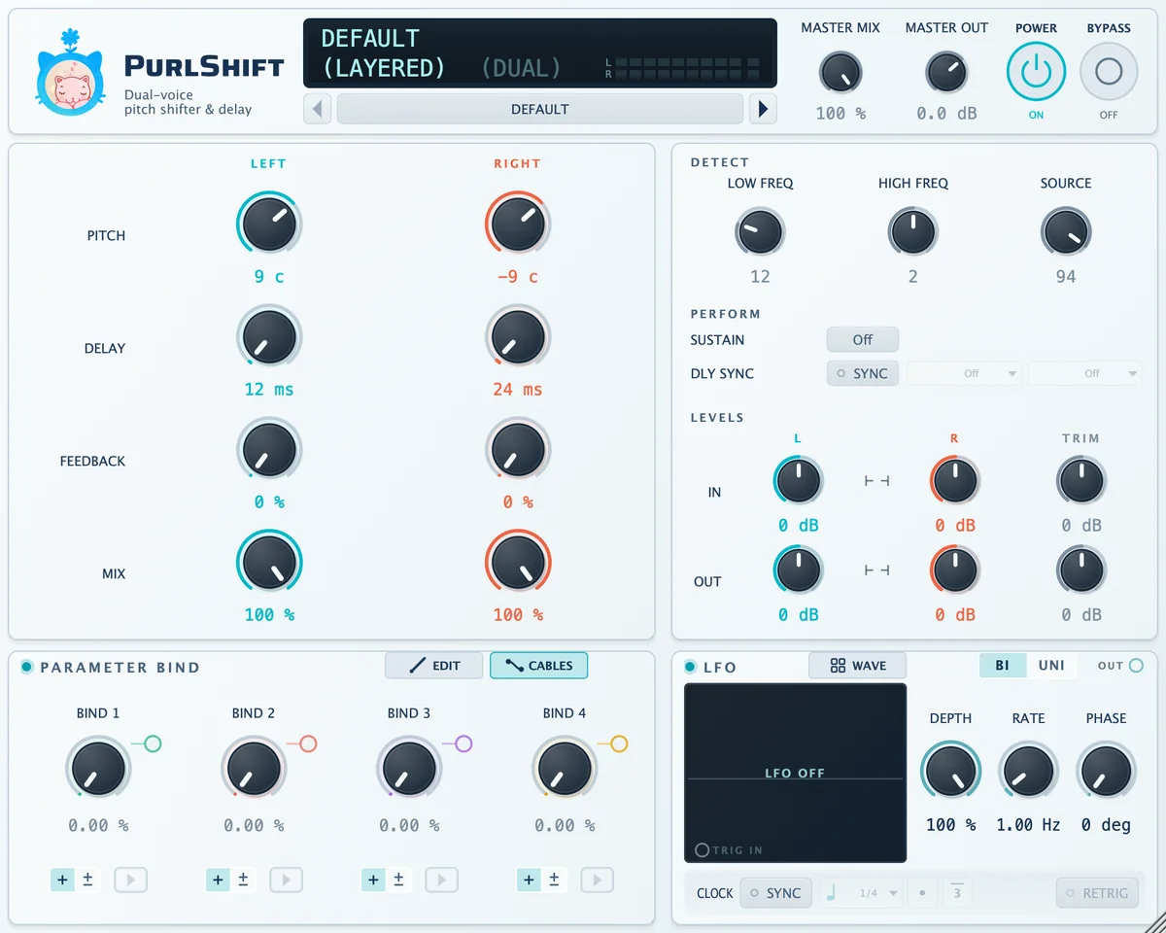Click the Bind 4 yellow cable port

tap(619, 744)
